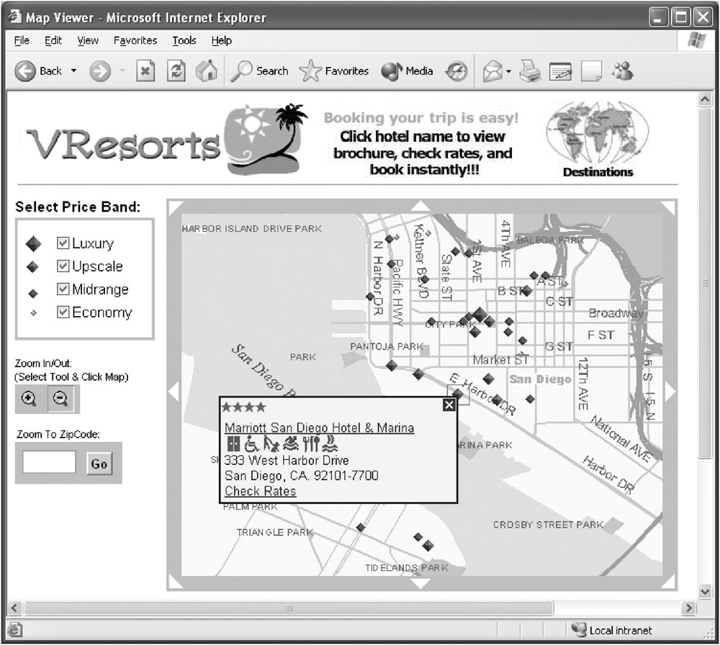The height and width of the screenshot is (645, 720).
Task: Click the VResorts logo
Action: 166,140
